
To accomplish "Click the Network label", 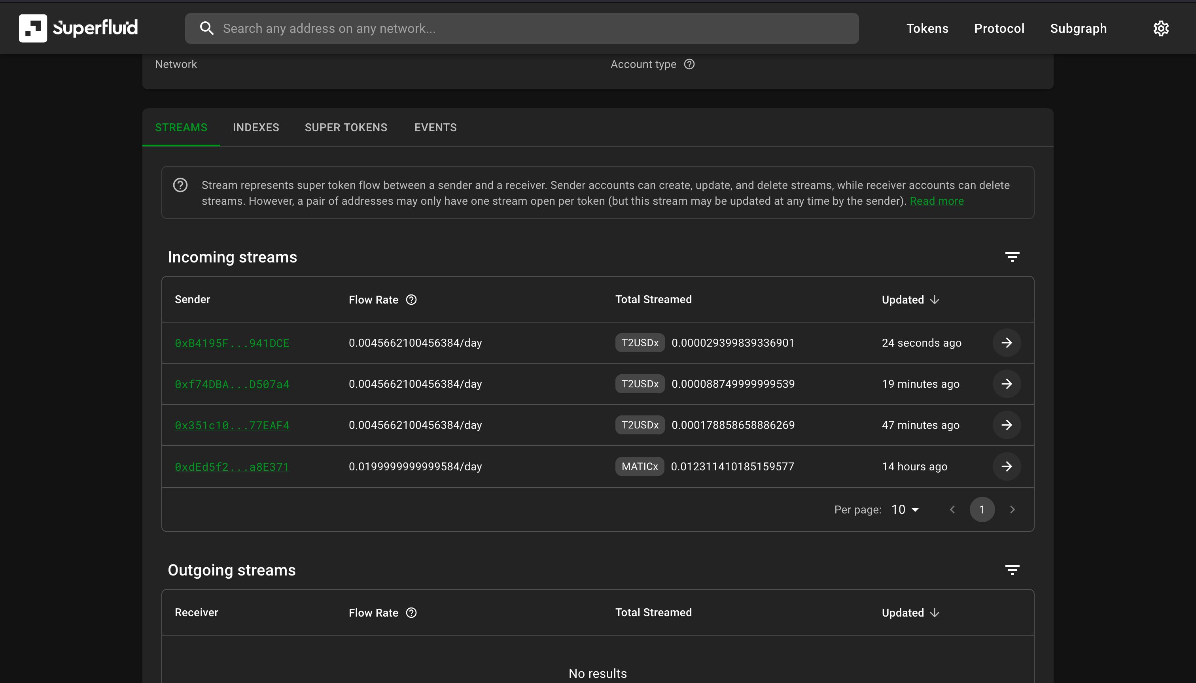I will coord(176,64).
